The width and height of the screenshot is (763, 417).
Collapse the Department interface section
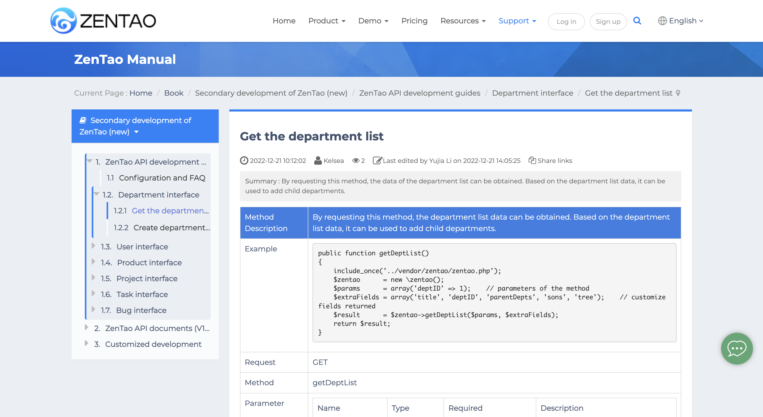click(x=96, y=194)
